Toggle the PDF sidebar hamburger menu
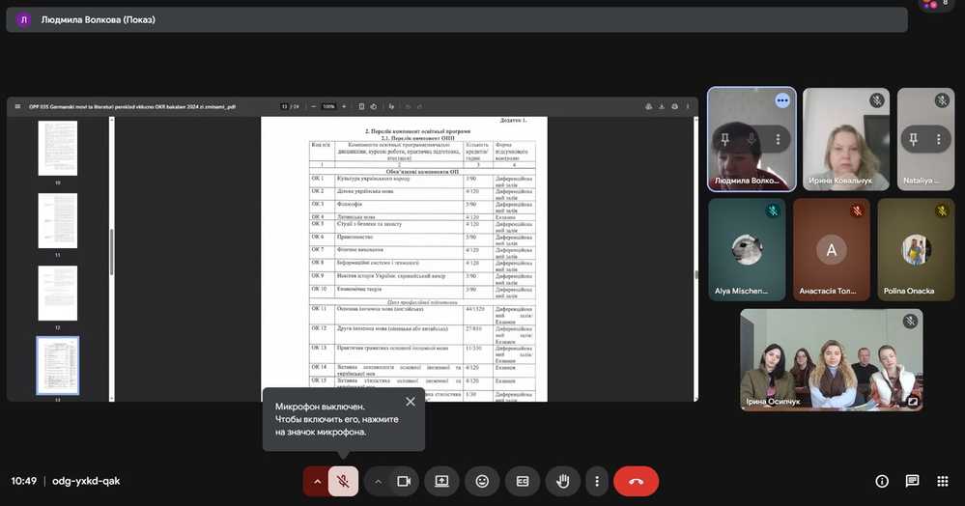Image resolution: width=965 pixels, height=506 pixels. (x=17, y=107)
